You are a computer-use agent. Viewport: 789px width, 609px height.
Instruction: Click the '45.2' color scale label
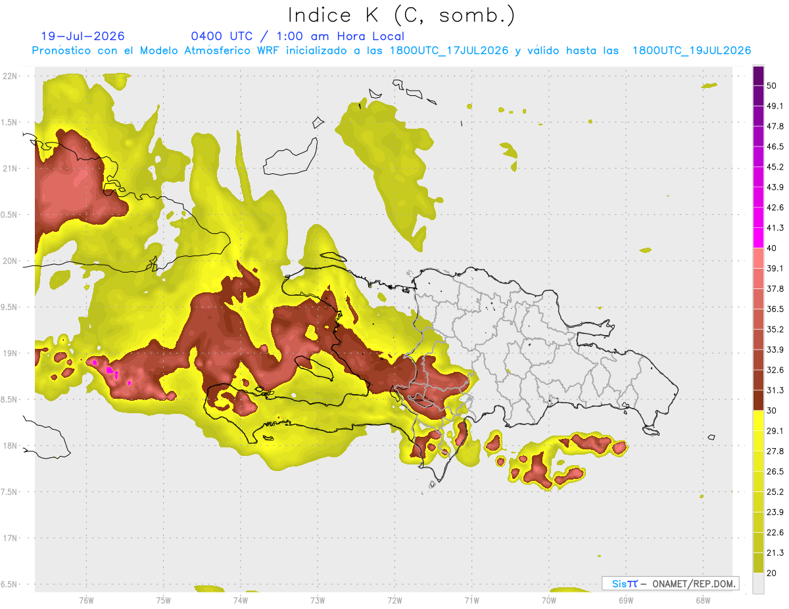click(x=775, y=167)
